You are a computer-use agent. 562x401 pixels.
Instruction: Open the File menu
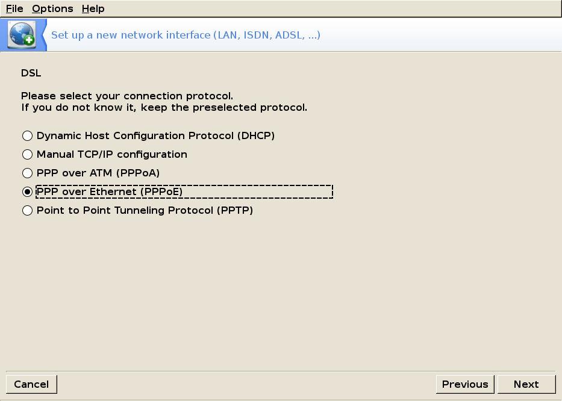(14, 8)
